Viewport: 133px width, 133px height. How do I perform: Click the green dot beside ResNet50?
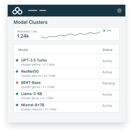click(17, 71)
